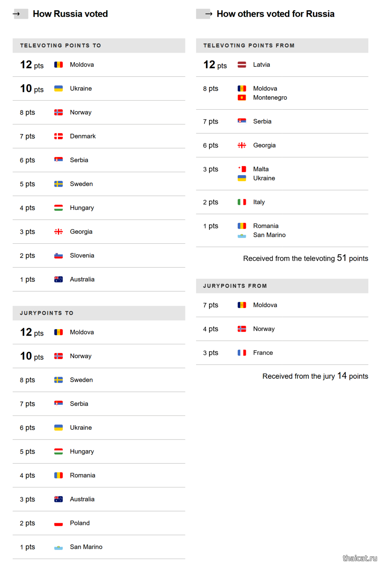Click the Malta flag icon
381x565 pixels.
pyautogui.click(x=242, y=169)
